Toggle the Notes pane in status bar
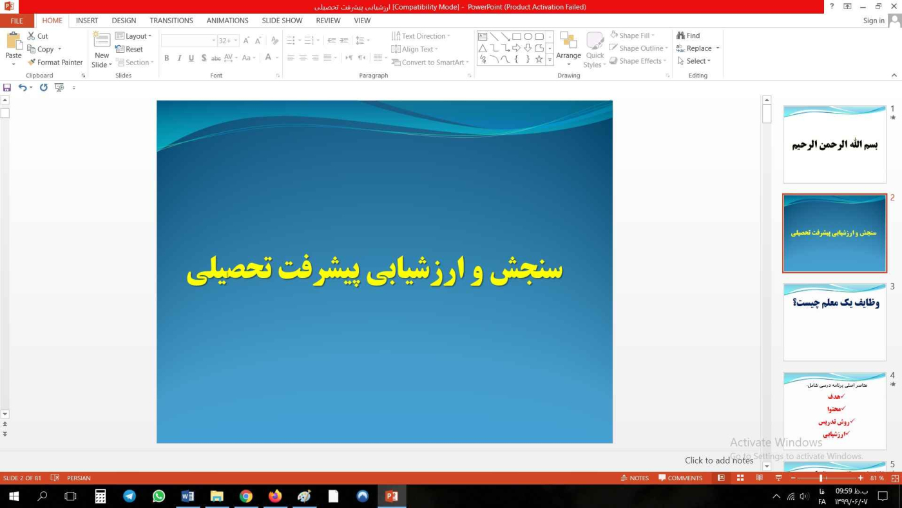The image size is (902, 508). [635, 478]
